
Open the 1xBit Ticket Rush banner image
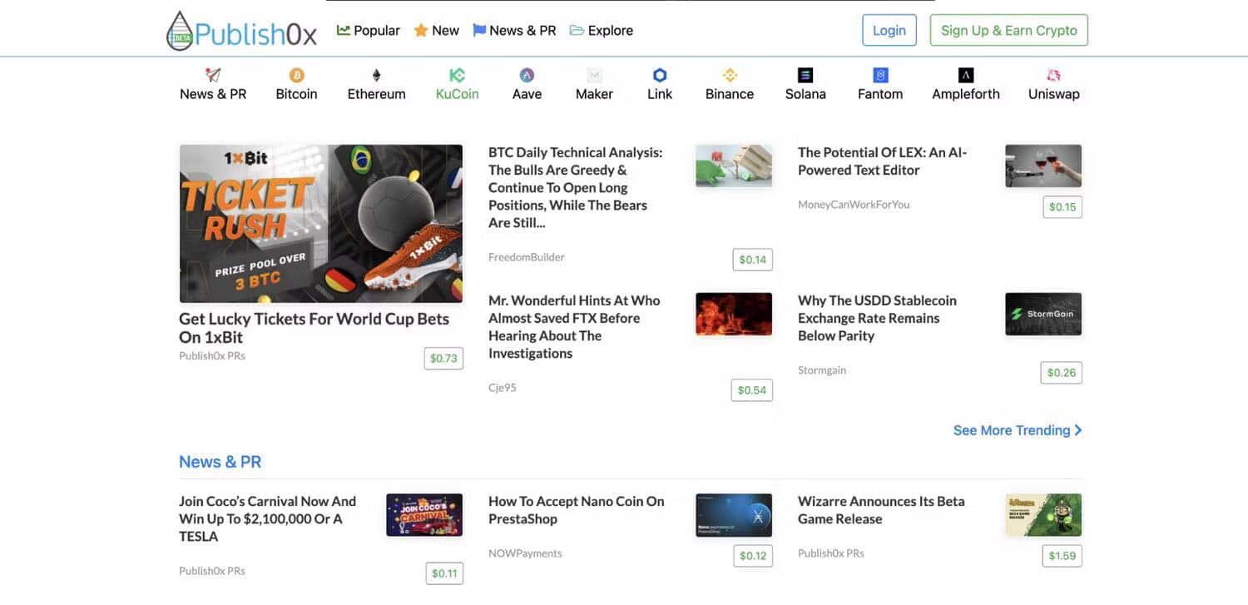[320, 223]
